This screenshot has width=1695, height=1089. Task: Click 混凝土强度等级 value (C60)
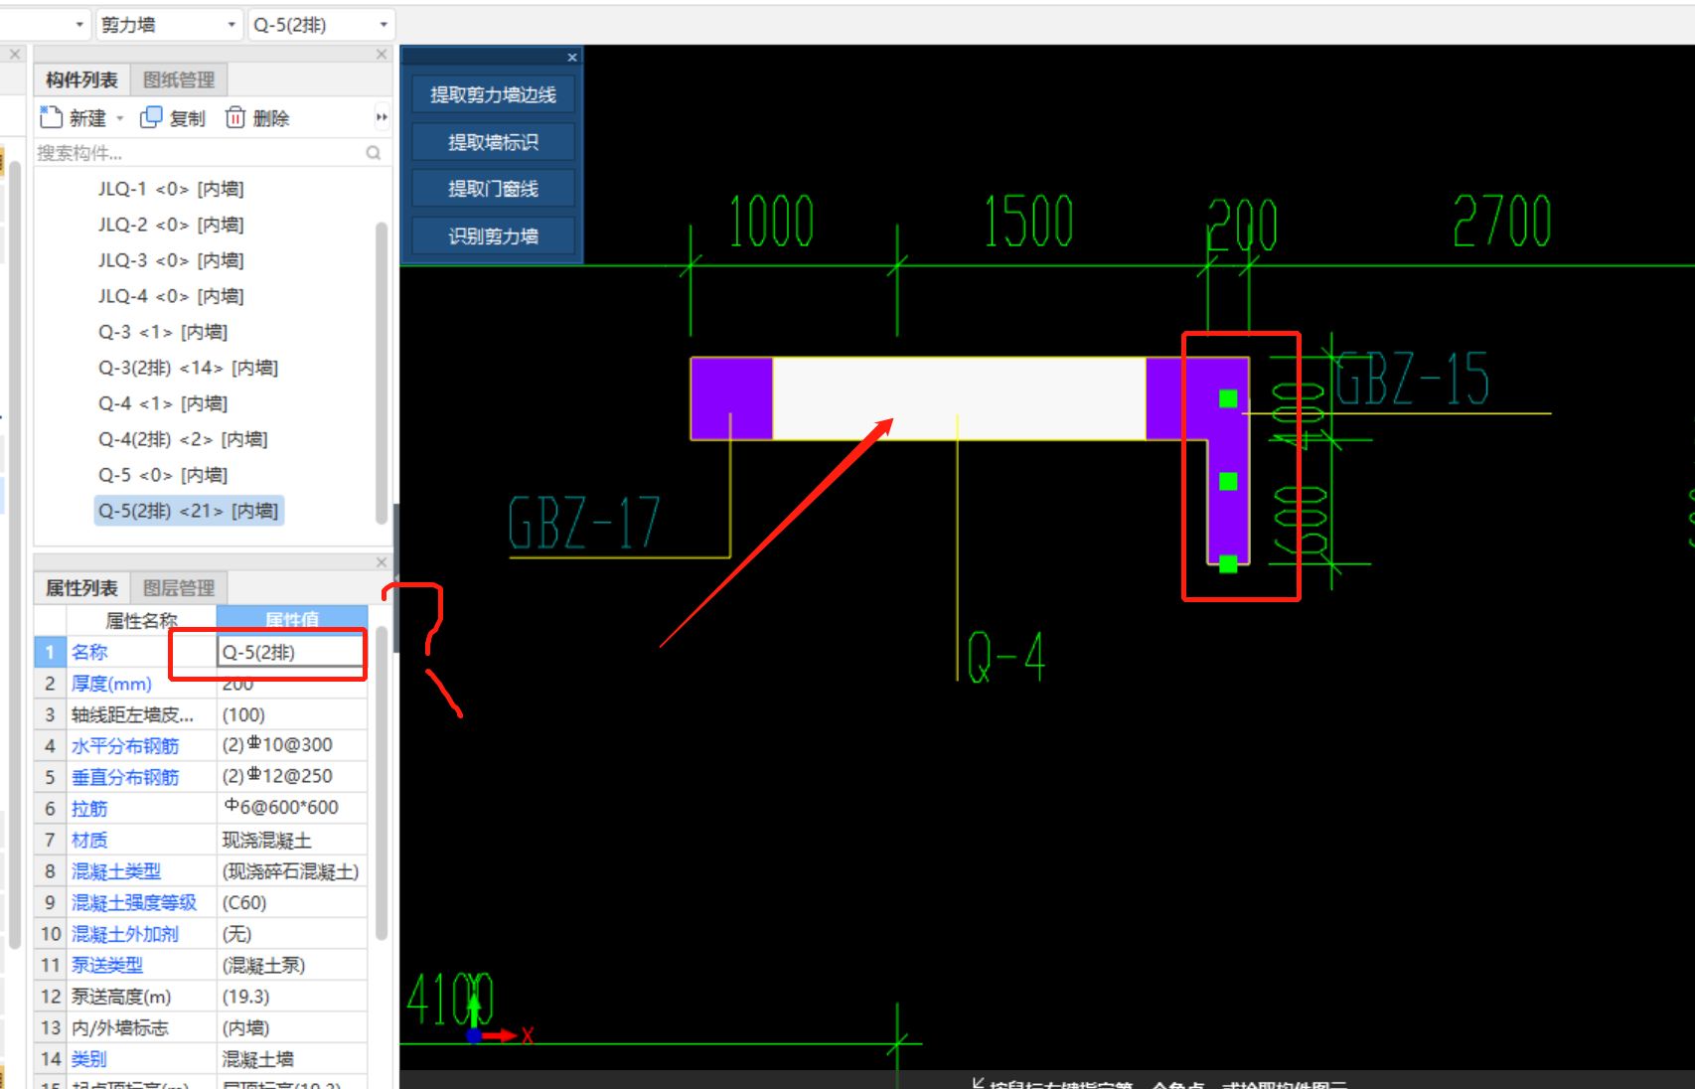tap(292, 902)
